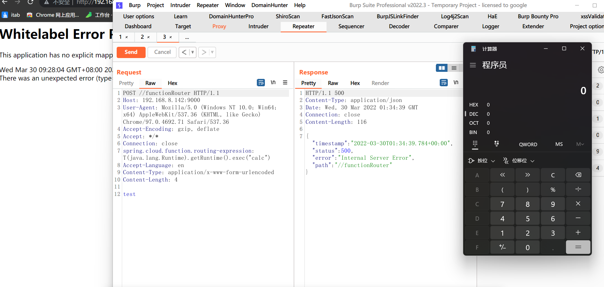Click the divide operator key
604x287 pixels.
click(x=578, y=190)
